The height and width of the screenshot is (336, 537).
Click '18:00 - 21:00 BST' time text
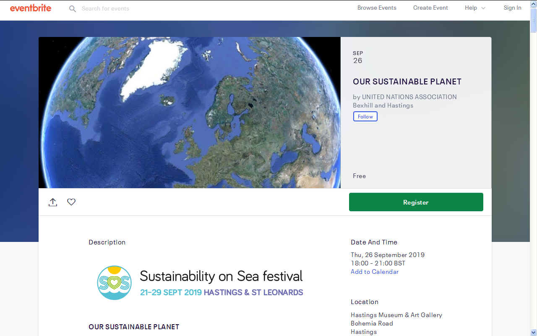tap(378, 263)
